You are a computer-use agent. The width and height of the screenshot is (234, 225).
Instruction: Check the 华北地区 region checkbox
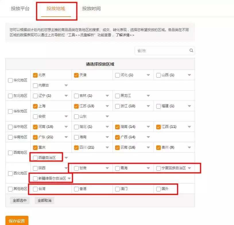(x=10, y=80)
